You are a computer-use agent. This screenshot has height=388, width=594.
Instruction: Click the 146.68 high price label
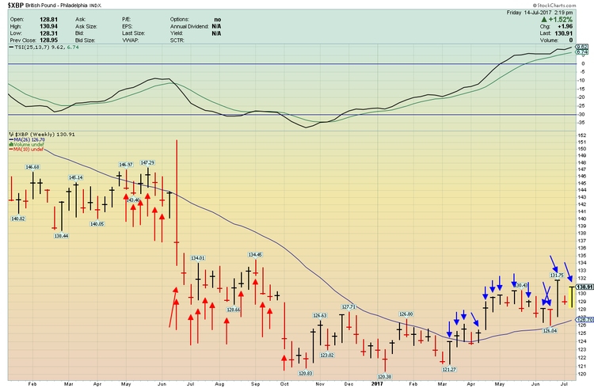tap(32, 167)
